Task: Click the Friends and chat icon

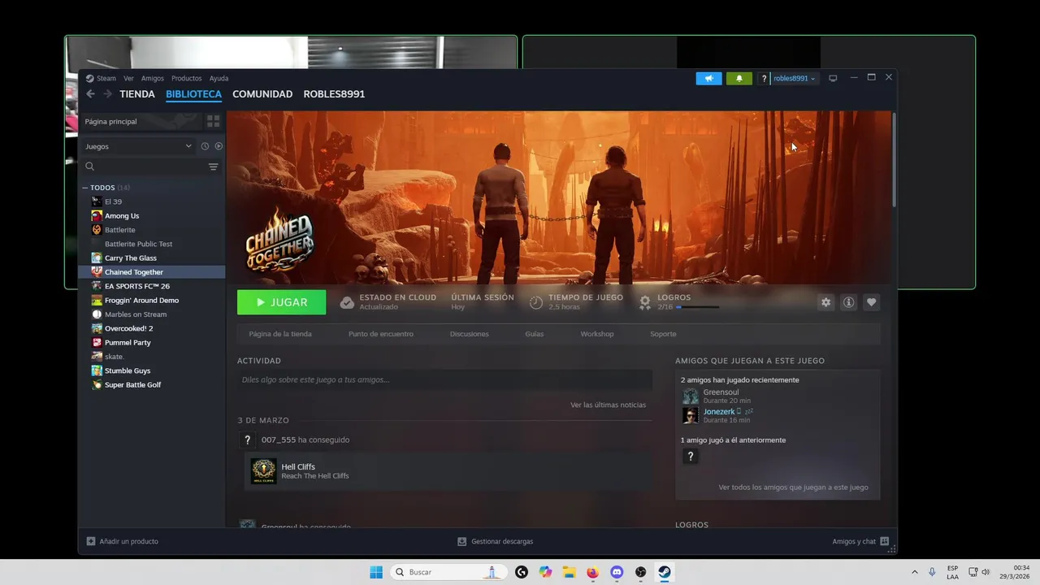Action: 885,541
